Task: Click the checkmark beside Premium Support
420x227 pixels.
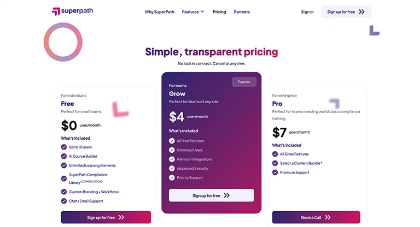Action: [x=275, y=172]
